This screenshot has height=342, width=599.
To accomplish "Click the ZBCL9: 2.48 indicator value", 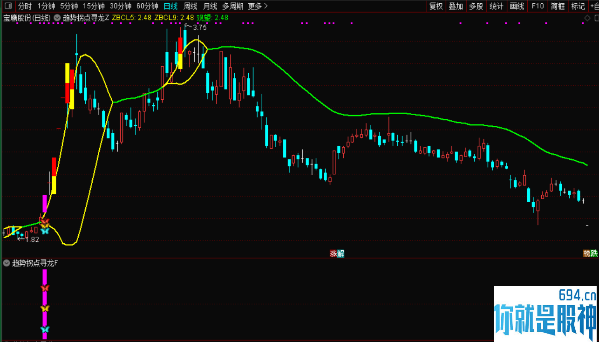I will coord(174,18).
